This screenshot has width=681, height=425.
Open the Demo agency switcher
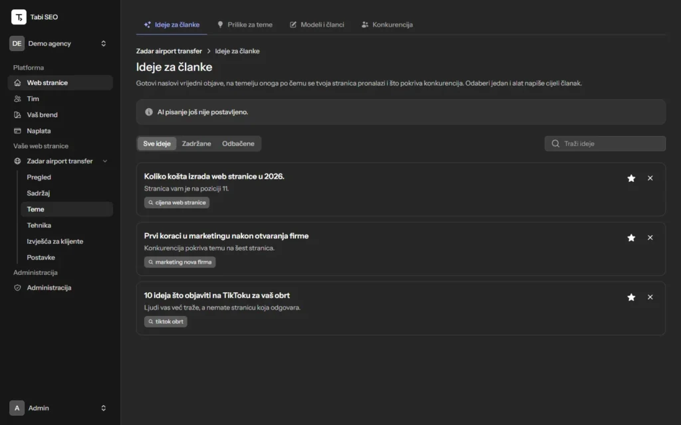point(60,43)
